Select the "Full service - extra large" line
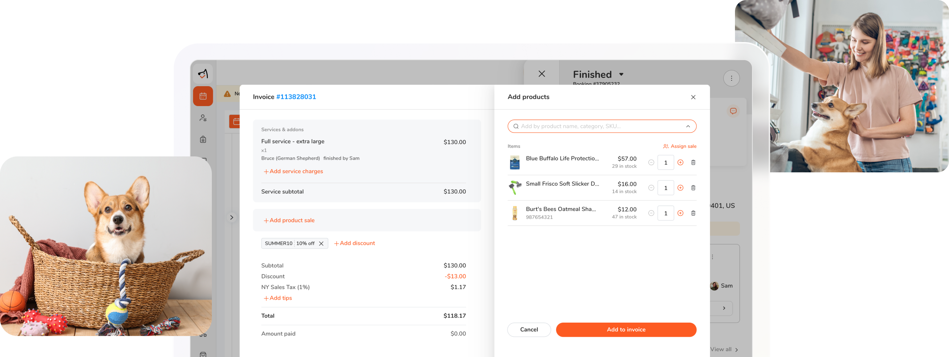 pos(292,142)
